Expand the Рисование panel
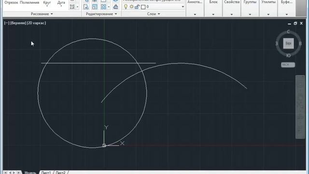This screenshot has width=309, height=174. pos(42,14)
